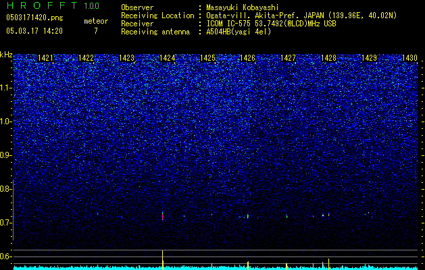This screenshot has width=425, height=270.
Task: Click the Observer label
Action: (137, 7)
